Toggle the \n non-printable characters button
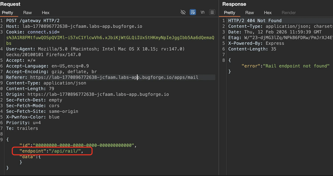Screen dimensions: 333x176 [202, 12]
